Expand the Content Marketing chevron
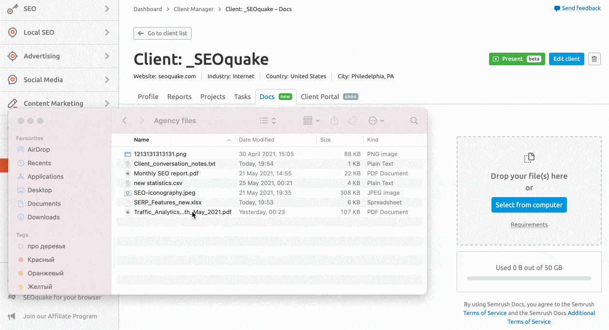 click(x=107, y=103)
